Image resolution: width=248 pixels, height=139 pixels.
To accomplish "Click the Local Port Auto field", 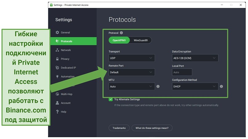I will tap(182, 72).
